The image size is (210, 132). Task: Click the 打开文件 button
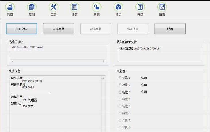(21, 29)
